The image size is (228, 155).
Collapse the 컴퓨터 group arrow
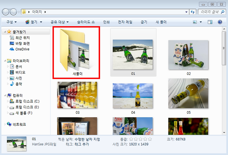coord(5,95)
